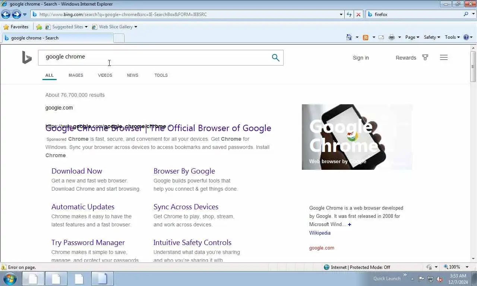Click the Print icon
This screenshot has height=286, width=477.
point(392,37)
